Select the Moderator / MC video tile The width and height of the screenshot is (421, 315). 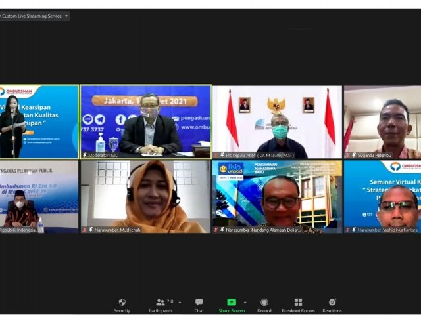pyautogui.click(x=145, y=121)
